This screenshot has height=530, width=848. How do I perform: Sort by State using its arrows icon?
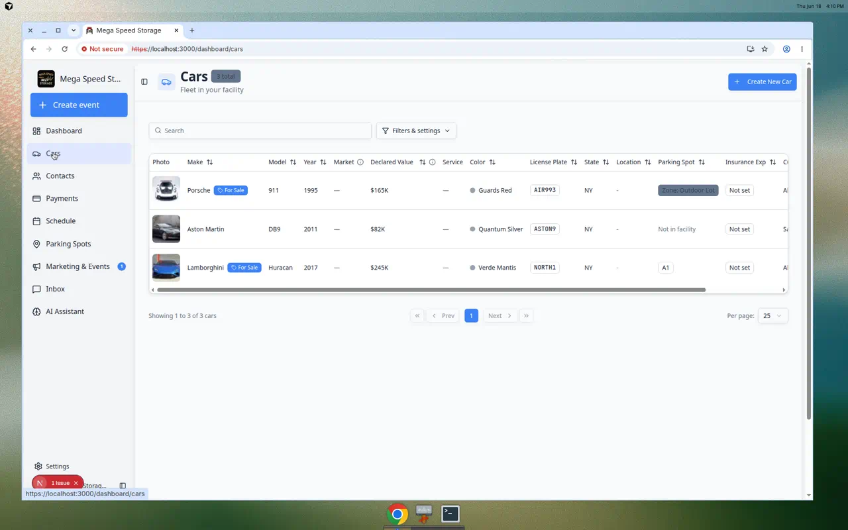click(x=606, y=162)
